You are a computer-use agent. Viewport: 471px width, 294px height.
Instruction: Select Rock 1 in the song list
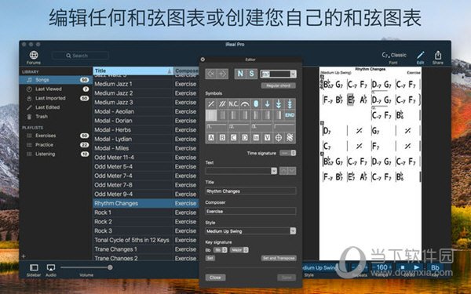(146, 212)
